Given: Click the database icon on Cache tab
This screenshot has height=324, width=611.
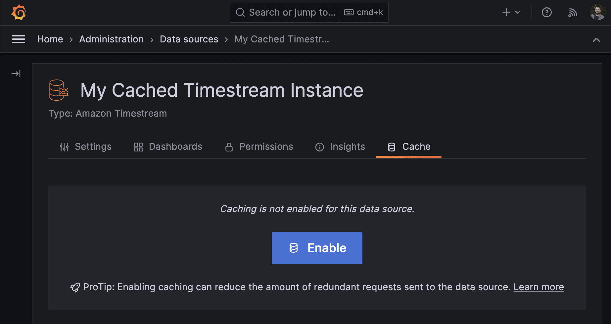Looking at the screenshot, I should click(x=392, y=147).
